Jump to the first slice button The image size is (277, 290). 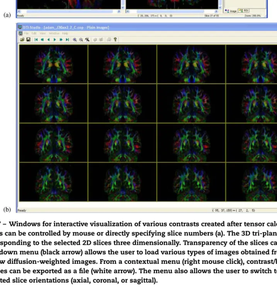[36, 39]
